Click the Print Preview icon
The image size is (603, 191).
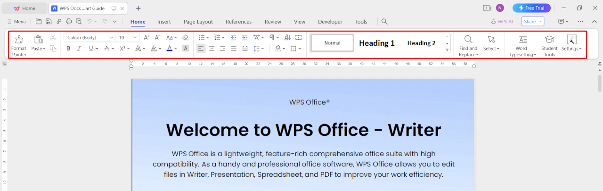point(79,21)
